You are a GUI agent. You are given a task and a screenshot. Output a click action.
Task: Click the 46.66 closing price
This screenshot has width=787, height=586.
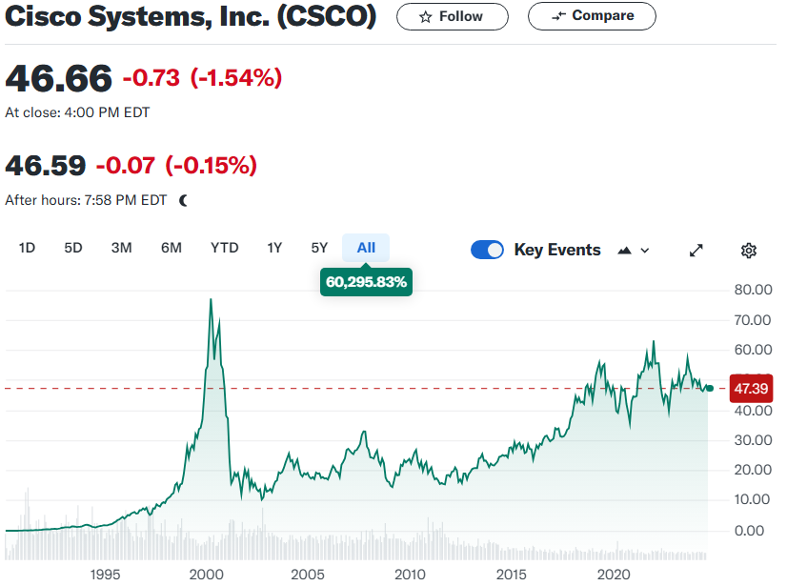59,78
